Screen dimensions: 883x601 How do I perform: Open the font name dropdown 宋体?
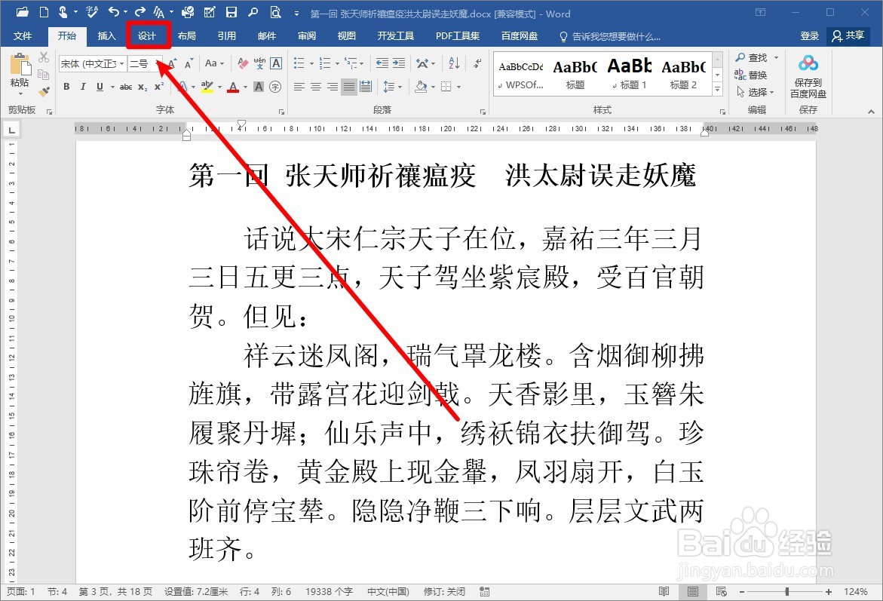click(121, 63)
